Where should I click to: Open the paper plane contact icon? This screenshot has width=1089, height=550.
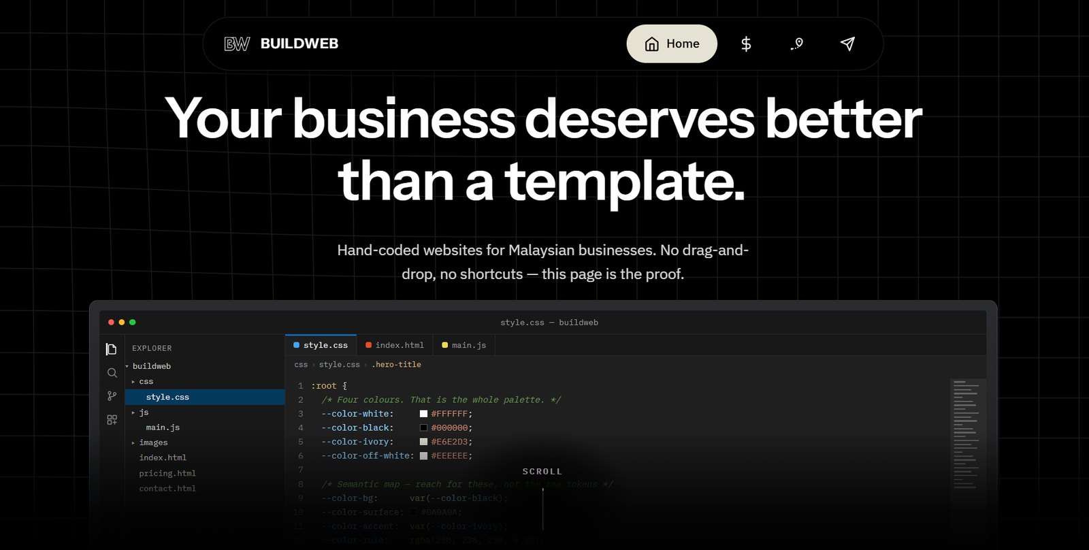[847, 44]
